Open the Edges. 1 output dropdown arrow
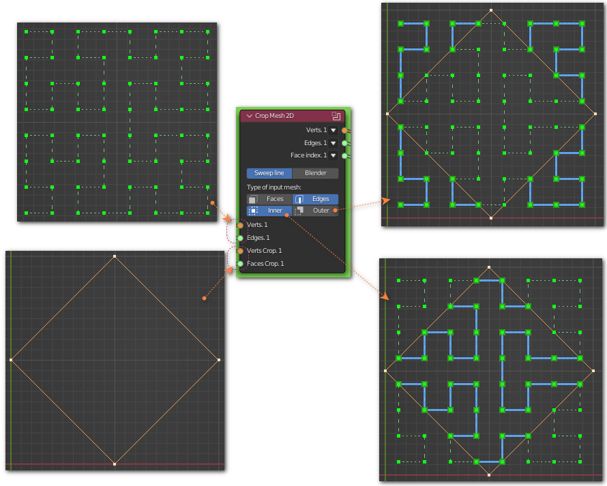The height and width of the screenshot is (486, 607). (x=334, y=142)
